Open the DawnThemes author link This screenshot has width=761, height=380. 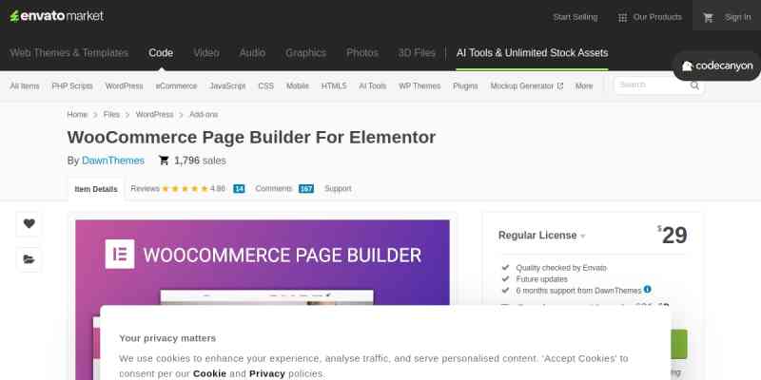pyautogui.click(x=115, y=161)
